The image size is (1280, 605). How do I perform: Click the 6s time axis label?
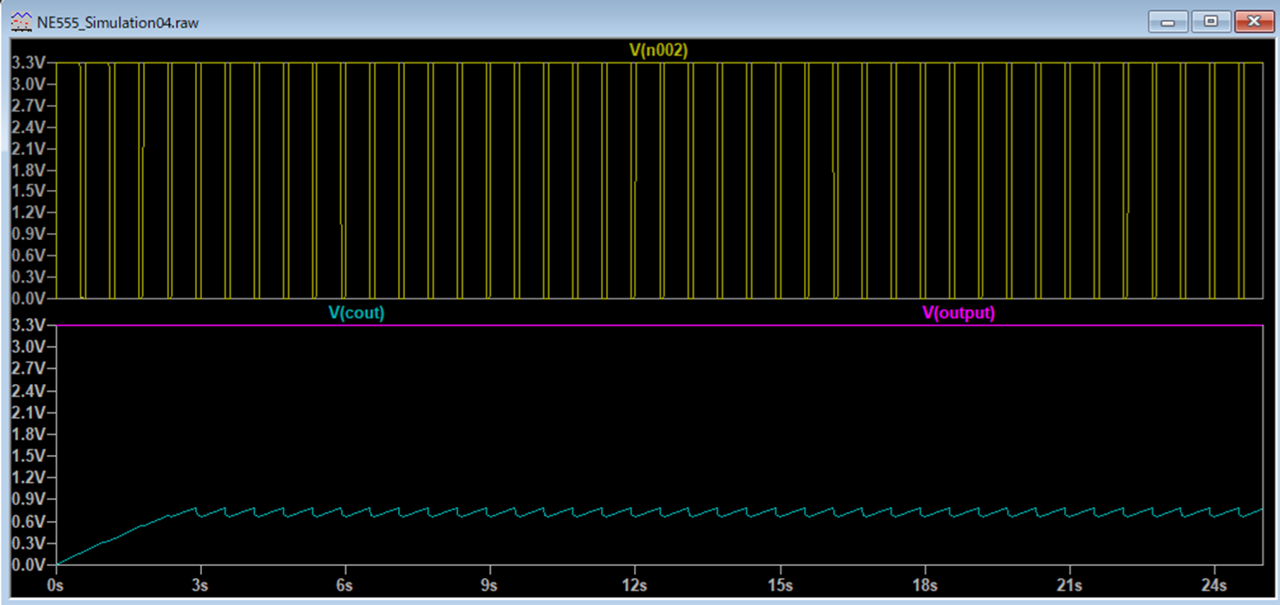point(344,585)
